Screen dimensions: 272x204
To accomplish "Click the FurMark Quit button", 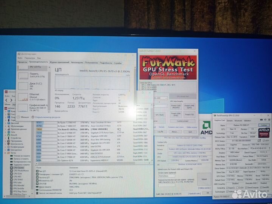I will click(x=190, y=132).
